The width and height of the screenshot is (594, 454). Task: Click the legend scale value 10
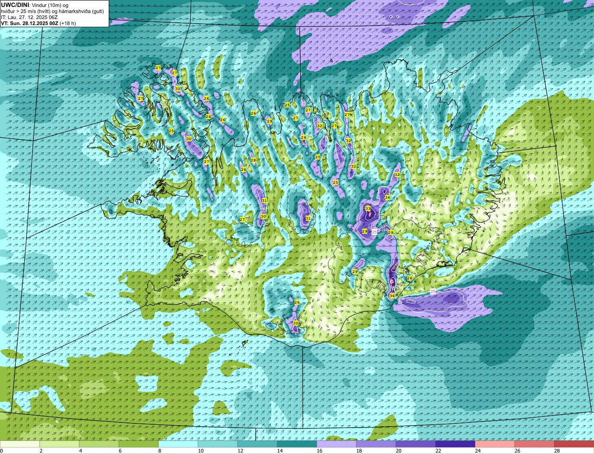coord(200,451)
